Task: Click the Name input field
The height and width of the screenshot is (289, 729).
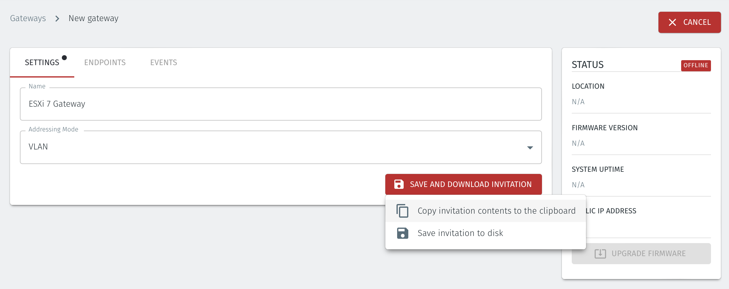Action: (x=280, y=104)
